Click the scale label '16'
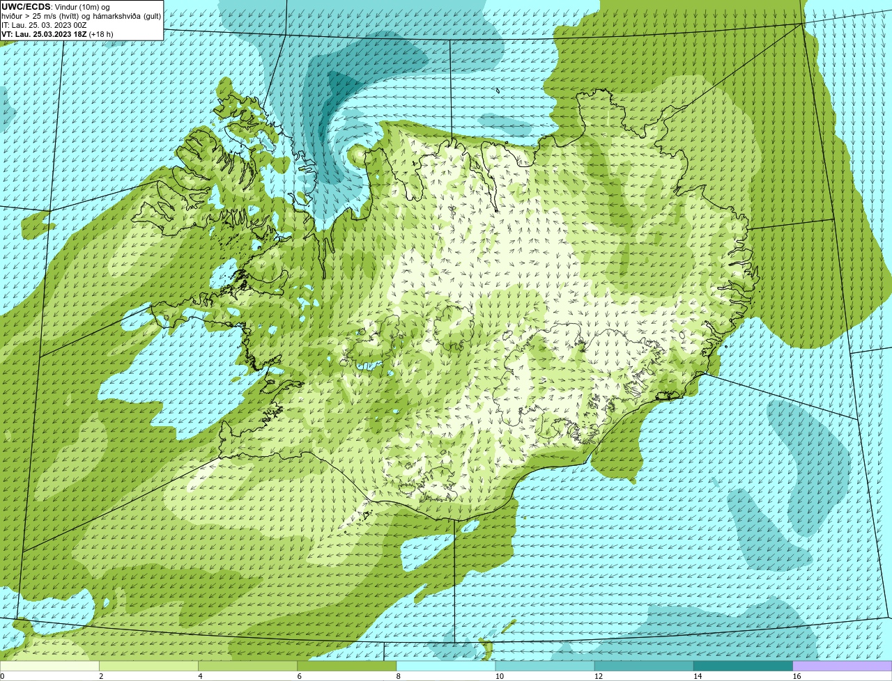 coord(797,676)
